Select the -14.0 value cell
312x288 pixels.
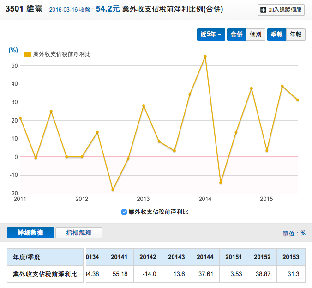pos(148,274)
